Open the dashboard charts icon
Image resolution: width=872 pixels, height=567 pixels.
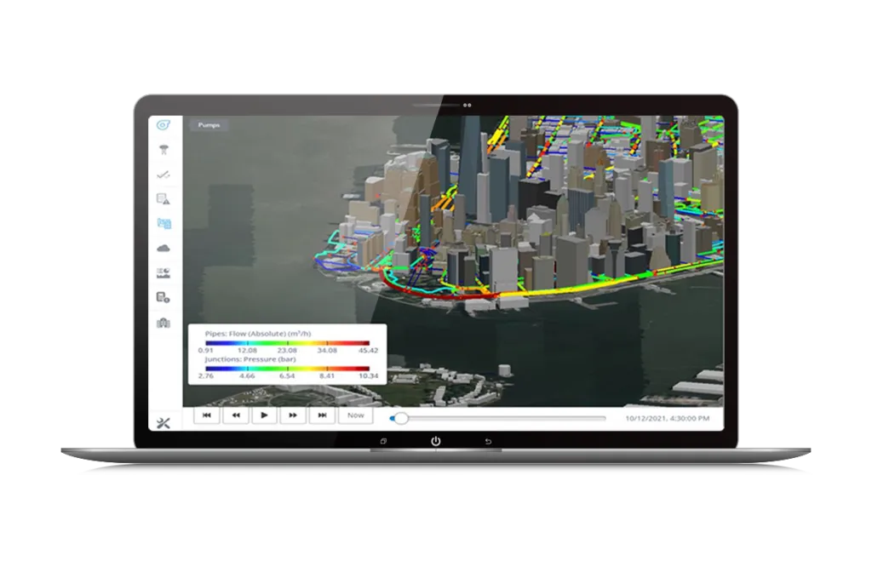tap(163, 272)
